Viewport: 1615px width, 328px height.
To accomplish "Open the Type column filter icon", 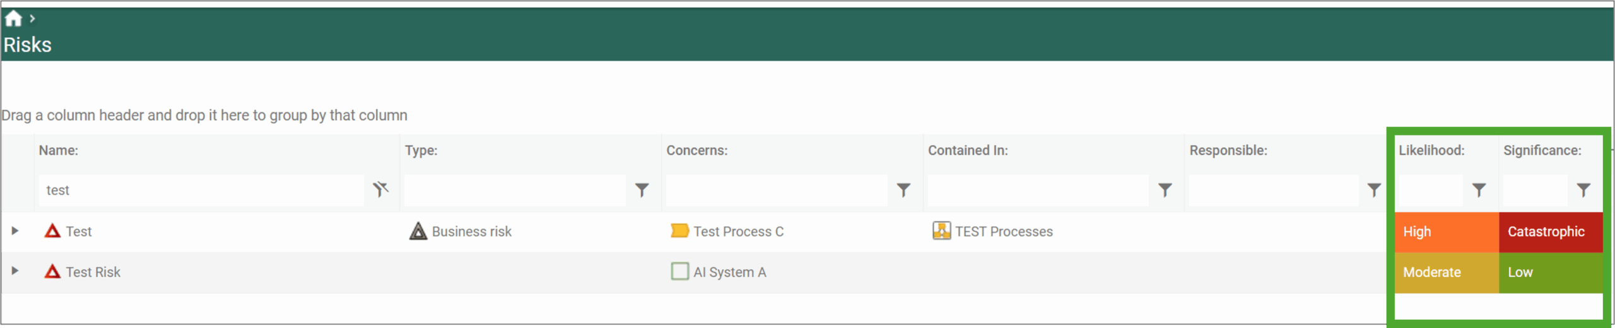I will pyautogui.click(x=642, y=190).
